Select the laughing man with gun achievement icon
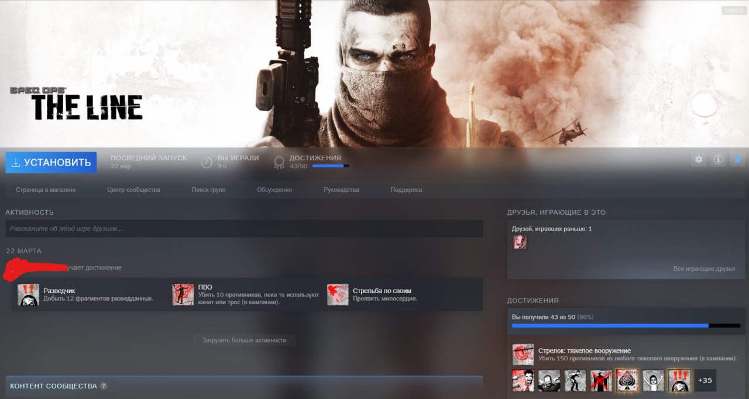 coord(523,380)
